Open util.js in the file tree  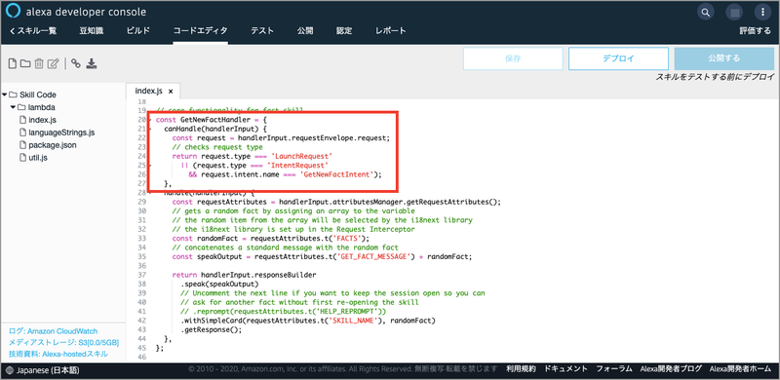38,158
